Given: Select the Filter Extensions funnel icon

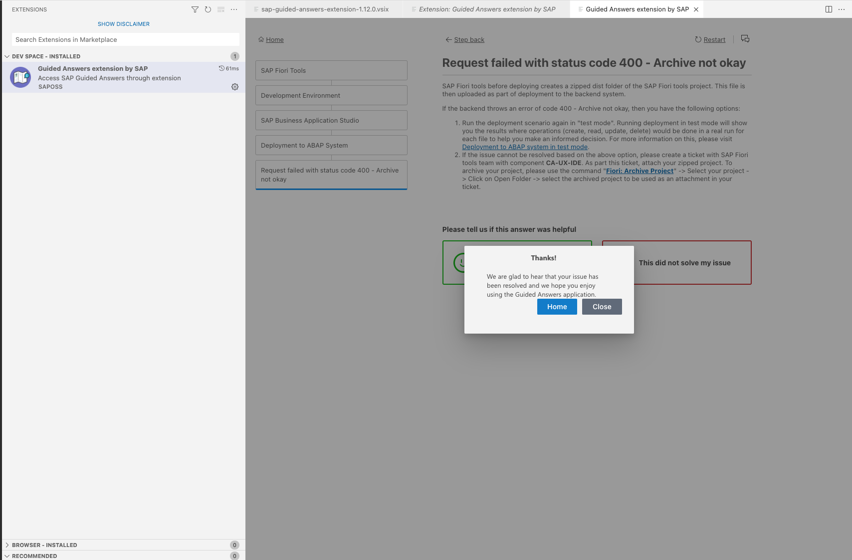Looking at the screenshot, I should 195,9.
